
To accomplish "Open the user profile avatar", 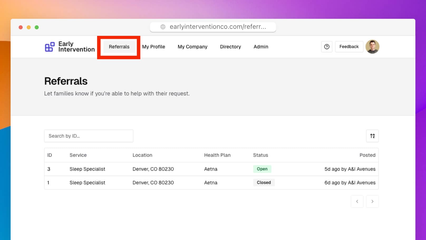I will tap(372, 47).
